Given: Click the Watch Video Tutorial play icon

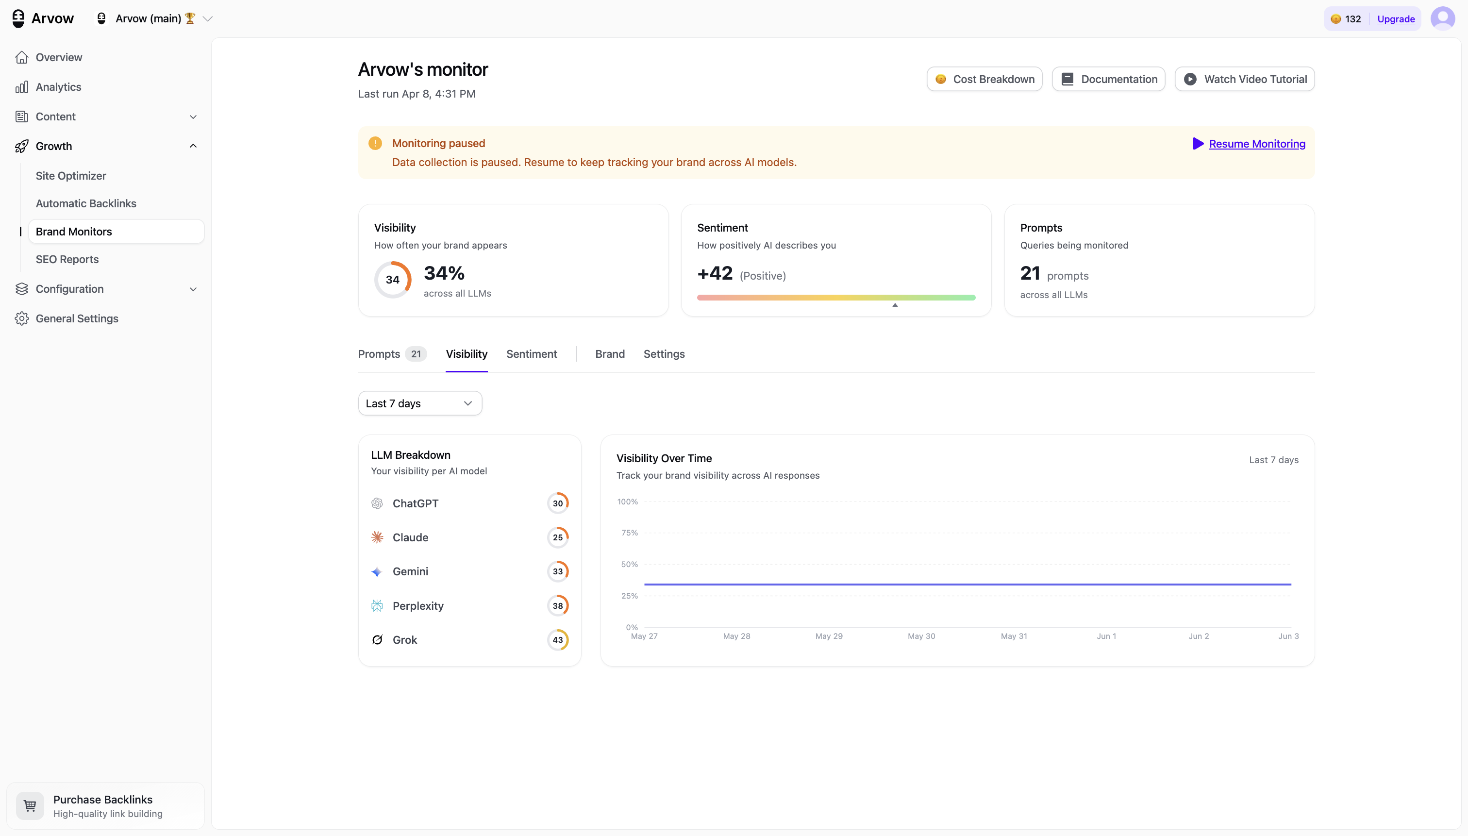Looking at the screenshot, I should coord(1190,79).
